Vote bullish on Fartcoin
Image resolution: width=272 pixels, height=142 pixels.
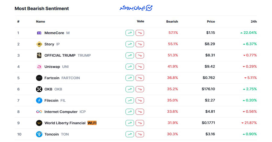point(130,78)
